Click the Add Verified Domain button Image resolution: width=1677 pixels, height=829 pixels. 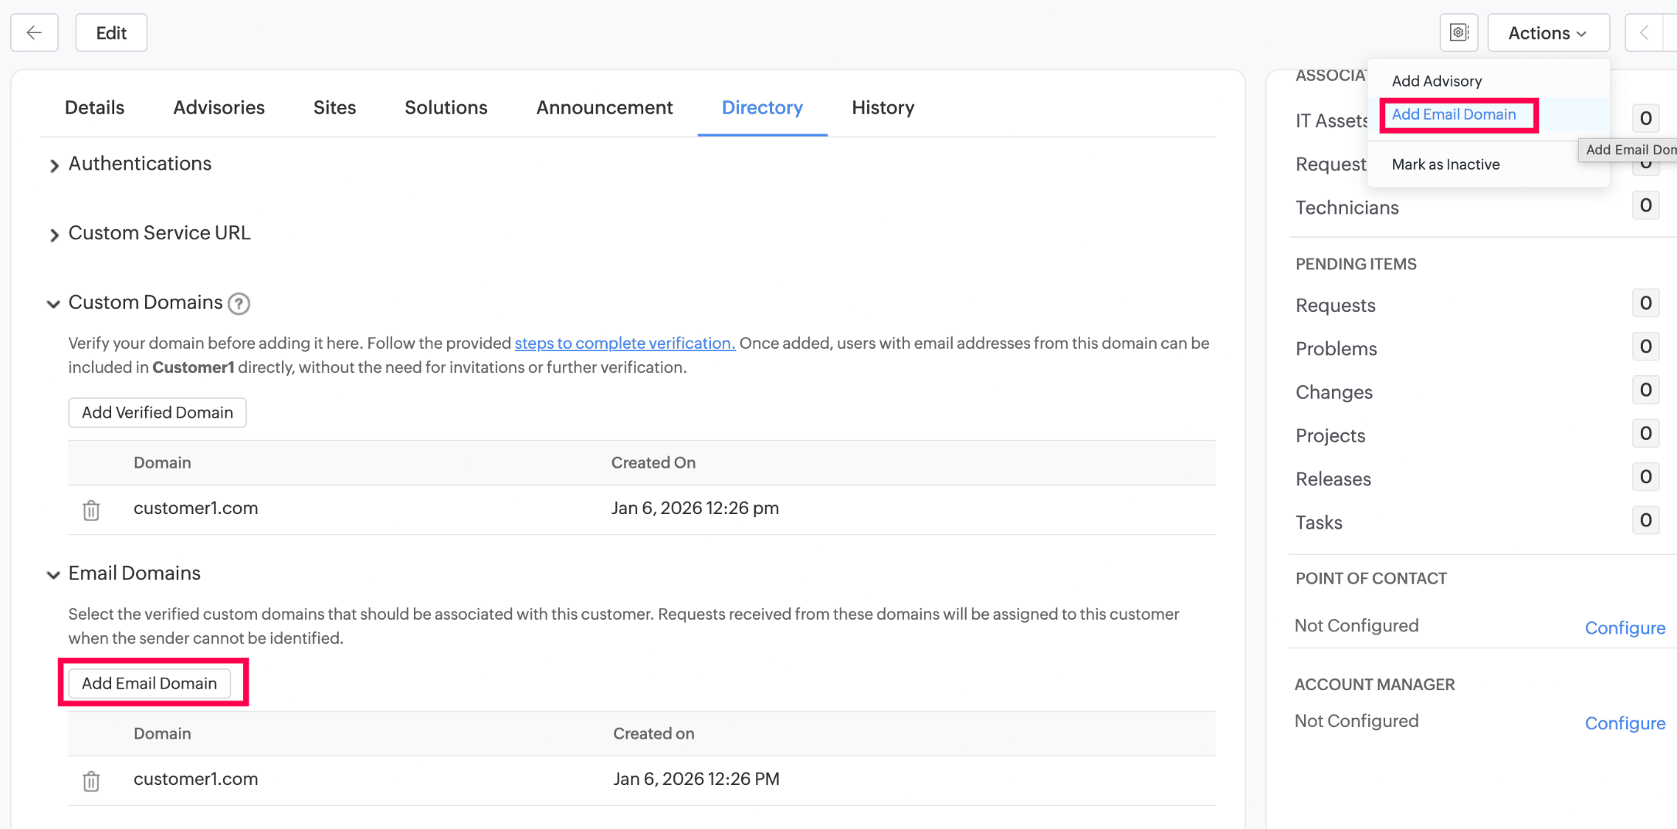[158, 412]
